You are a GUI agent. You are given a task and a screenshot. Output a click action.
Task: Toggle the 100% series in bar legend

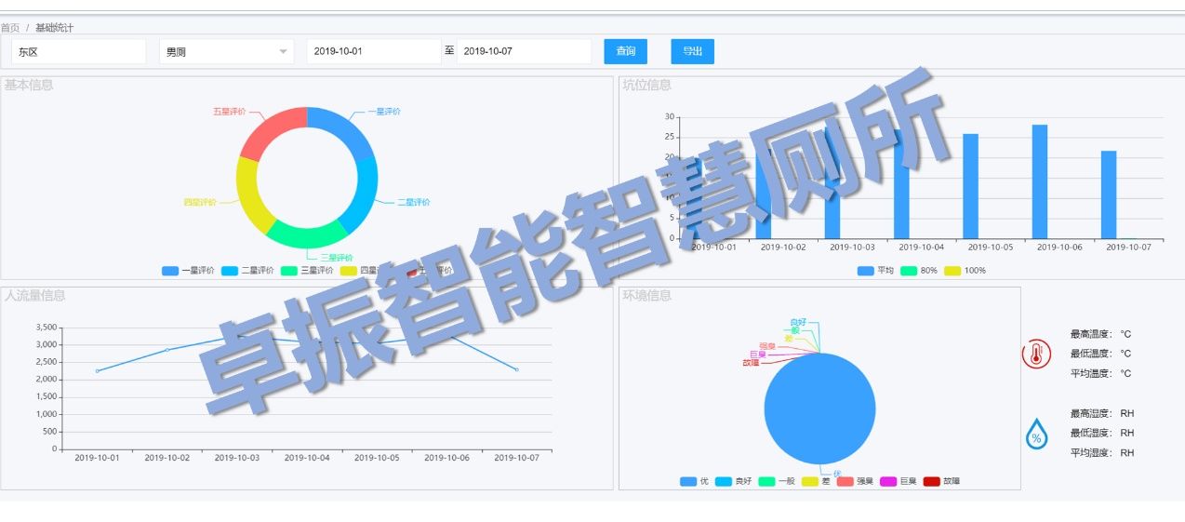952,271
